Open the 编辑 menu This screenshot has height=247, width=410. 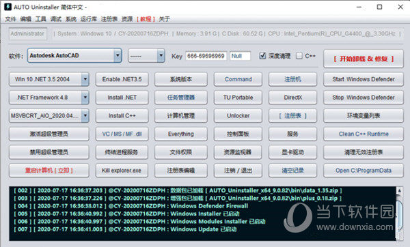[x=26, y=19]
